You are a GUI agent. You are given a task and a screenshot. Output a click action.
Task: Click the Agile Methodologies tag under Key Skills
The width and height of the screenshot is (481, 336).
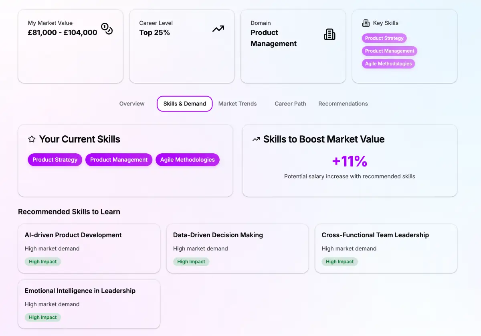(x=388, y=63)
